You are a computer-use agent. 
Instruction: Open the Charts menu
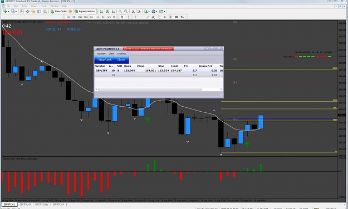point(34,6)
